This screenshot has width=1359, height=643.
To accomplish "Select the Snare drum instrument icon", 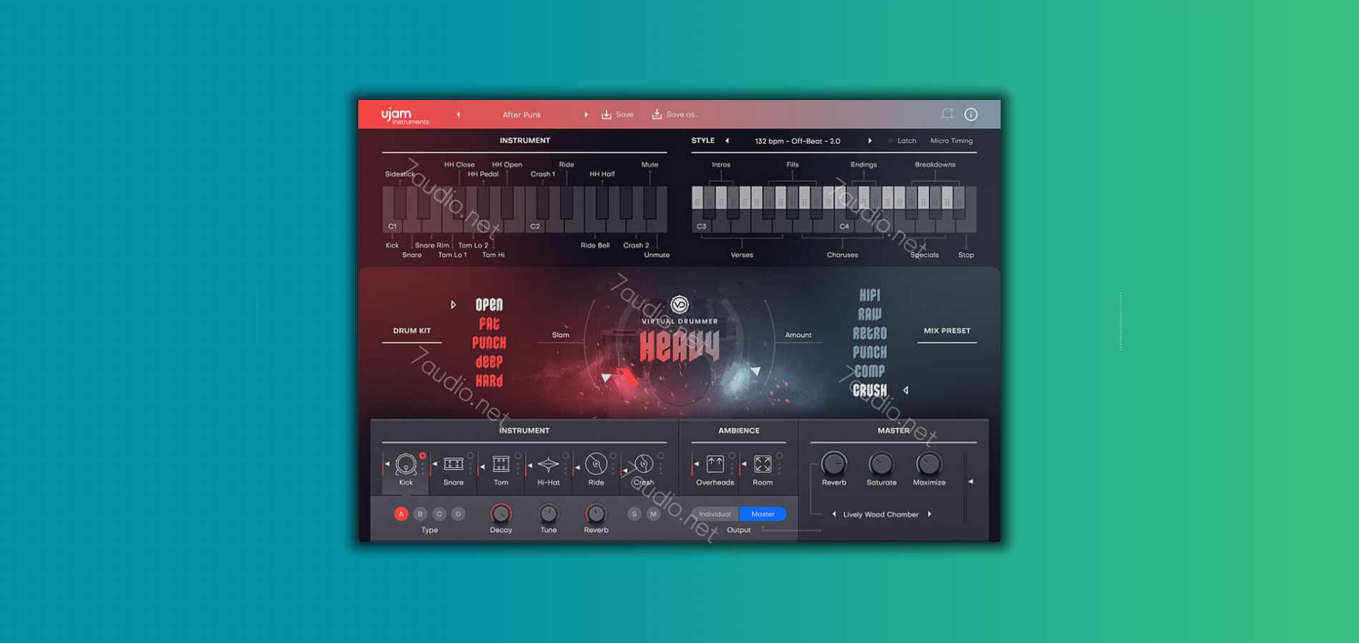I will [x=453, y=464].
